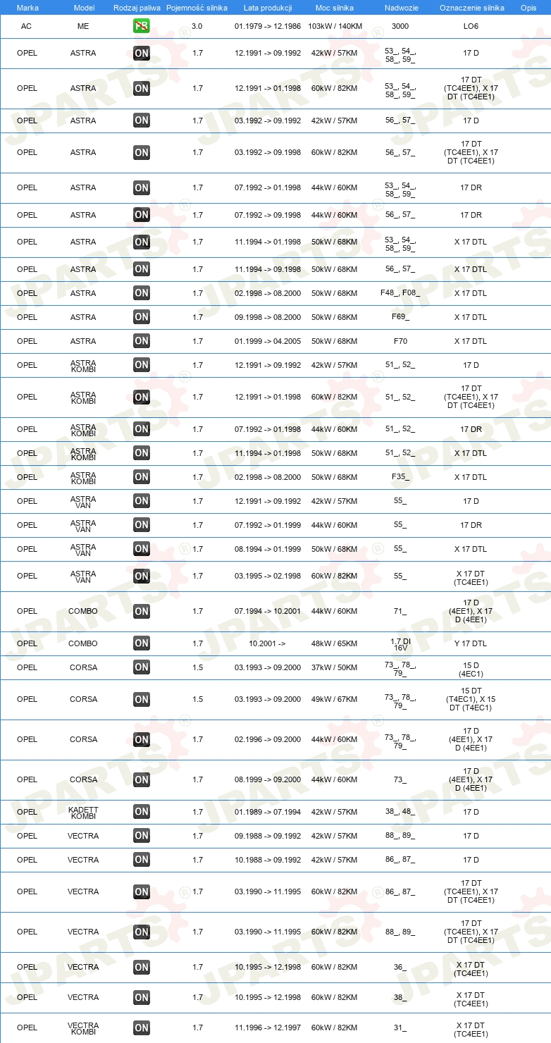
Task: Click ON fuel icon for Kadett Kombi row
Action: coord(142,812)
